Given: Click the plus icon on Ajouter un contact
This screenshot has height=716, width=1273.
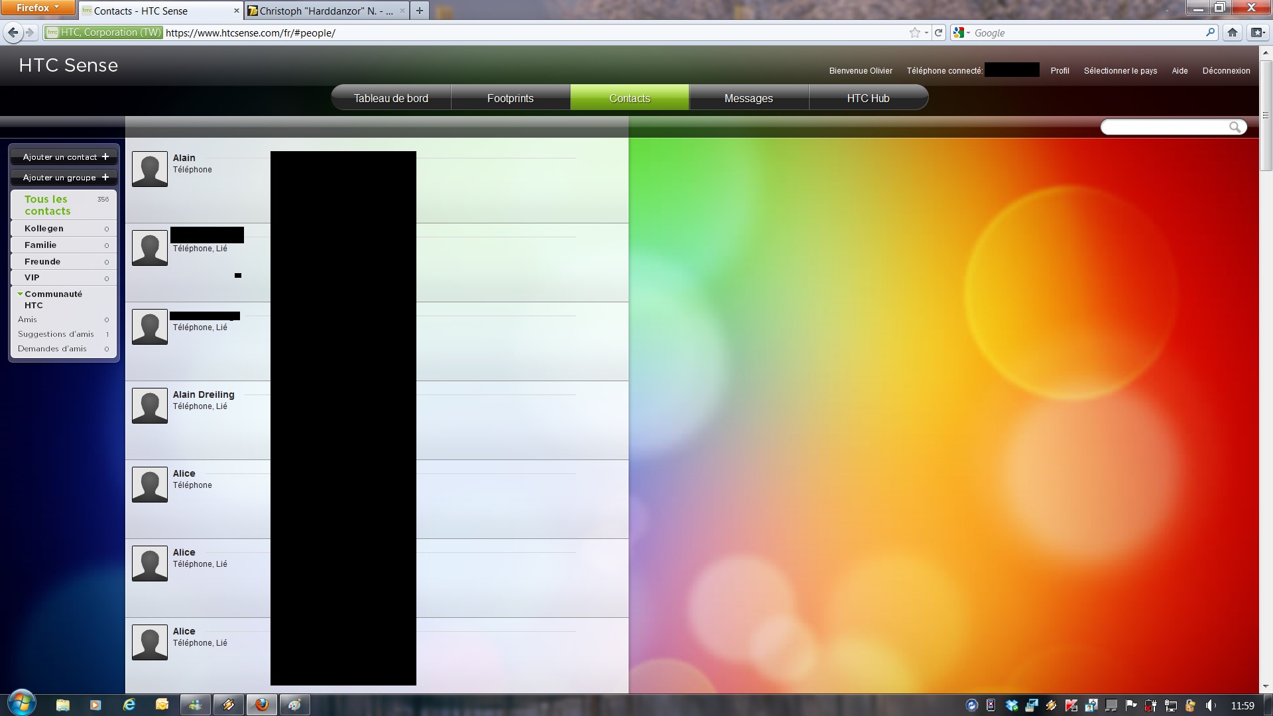Looking at the screenshot, I should click(105, 157).
